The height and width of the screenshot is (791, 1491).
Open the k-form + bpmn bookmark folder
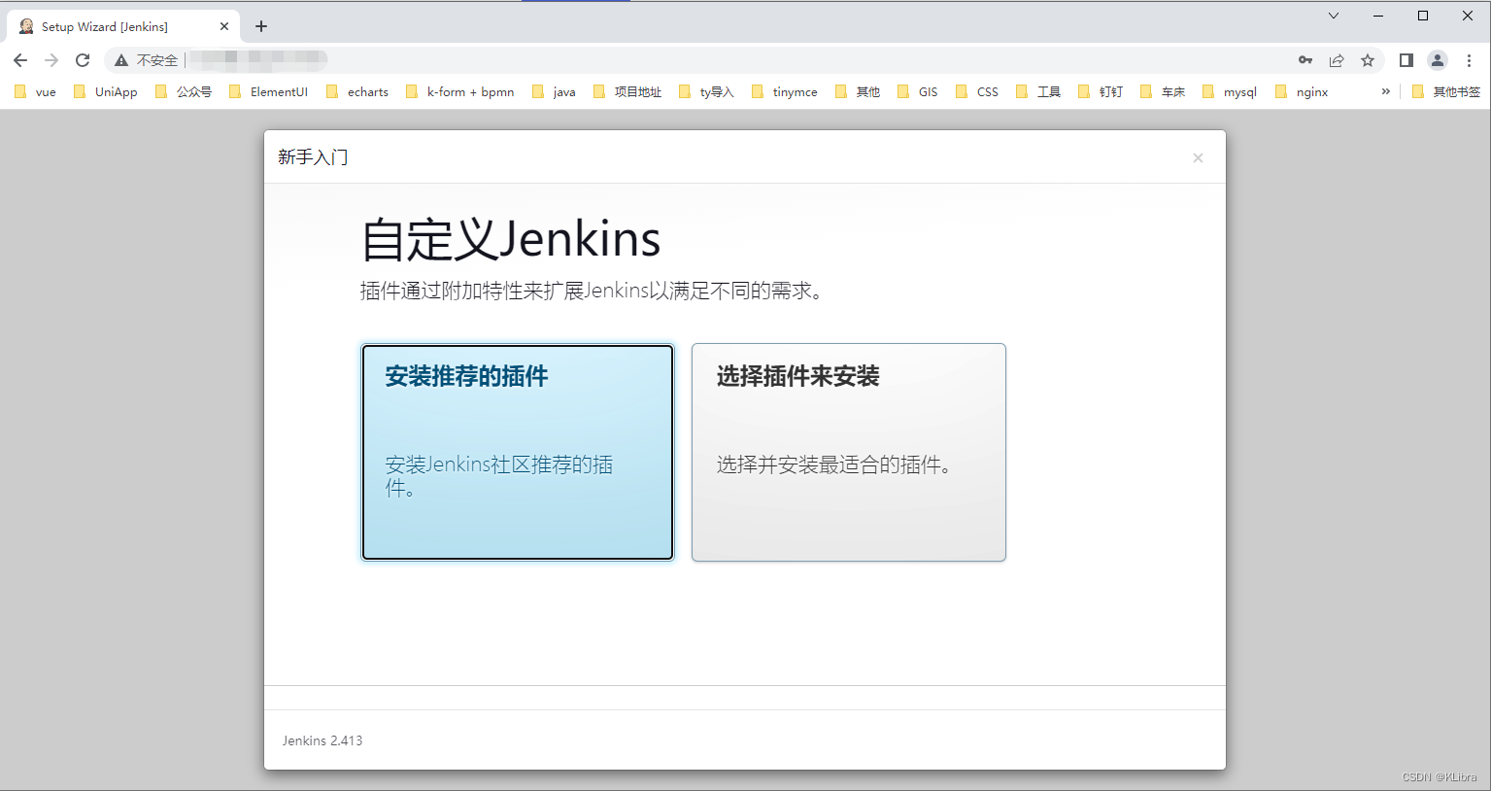pos(460,92)
